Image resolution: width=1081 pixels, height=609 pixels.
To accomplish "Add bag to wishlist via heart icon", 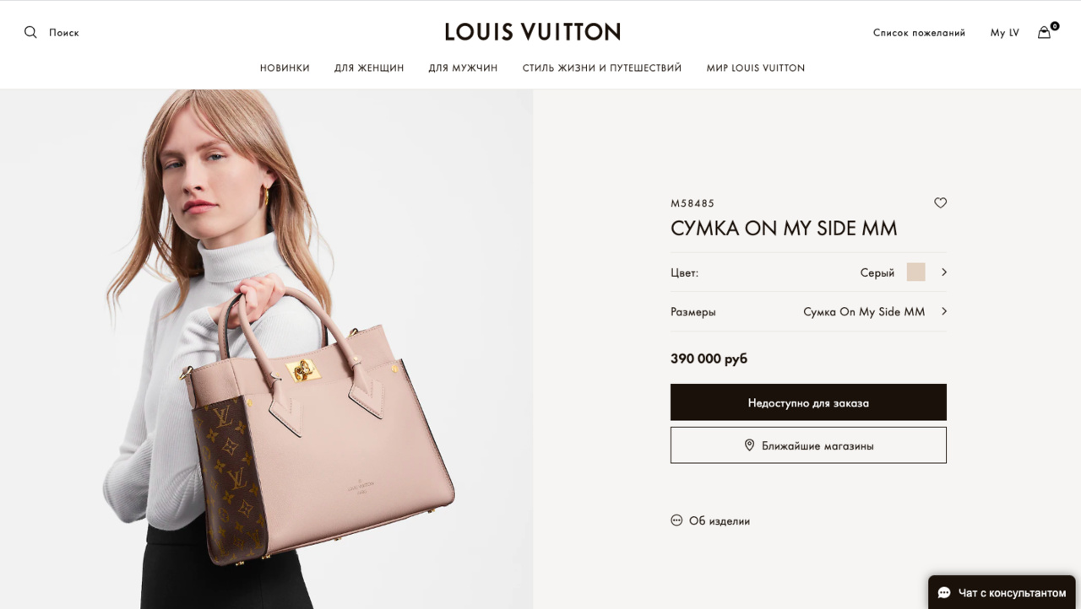I will click(x=940, y=202).
